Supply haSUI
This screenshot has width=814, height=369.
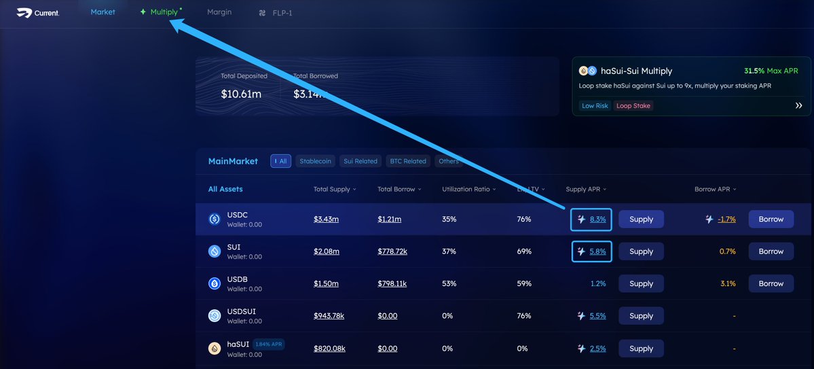(641, 349)
